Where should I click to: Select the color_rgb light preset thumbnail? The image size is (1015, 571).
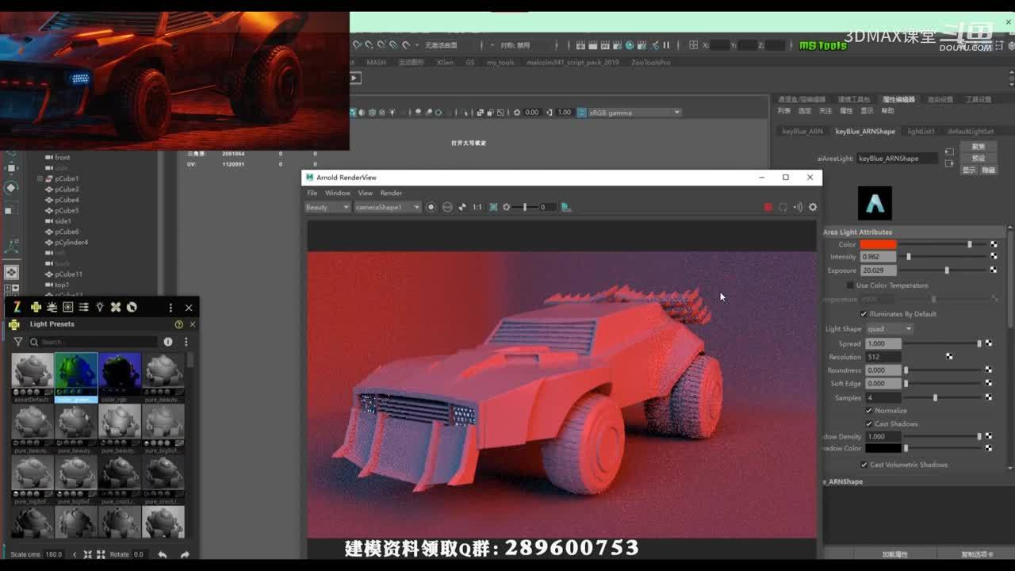pyautogui.click(x=120, y=373)
